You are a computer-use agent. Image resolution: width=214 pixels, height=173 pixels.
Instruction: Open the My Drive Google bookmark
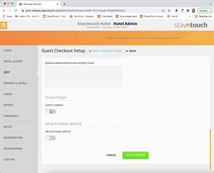point(82,16)
